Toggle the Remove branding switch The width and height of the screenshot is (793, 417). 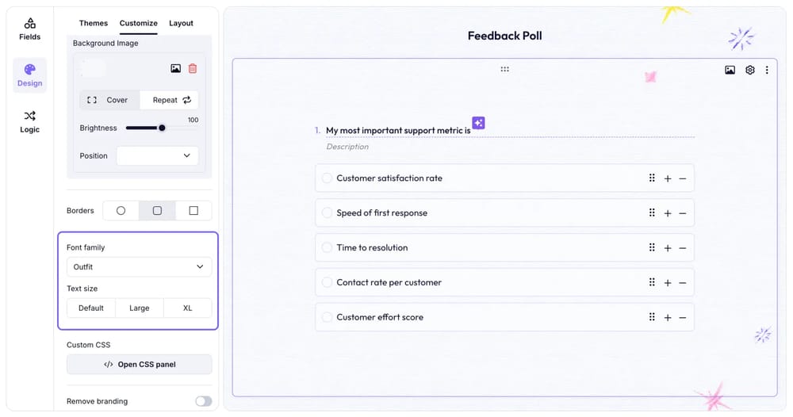203,401
